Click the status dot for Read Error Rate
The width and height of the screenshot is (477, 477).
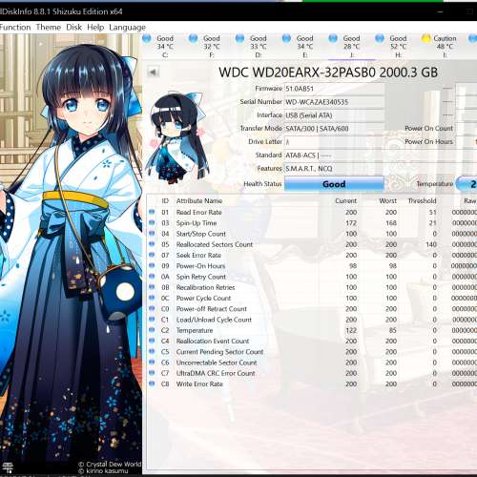tap(152, 212)
